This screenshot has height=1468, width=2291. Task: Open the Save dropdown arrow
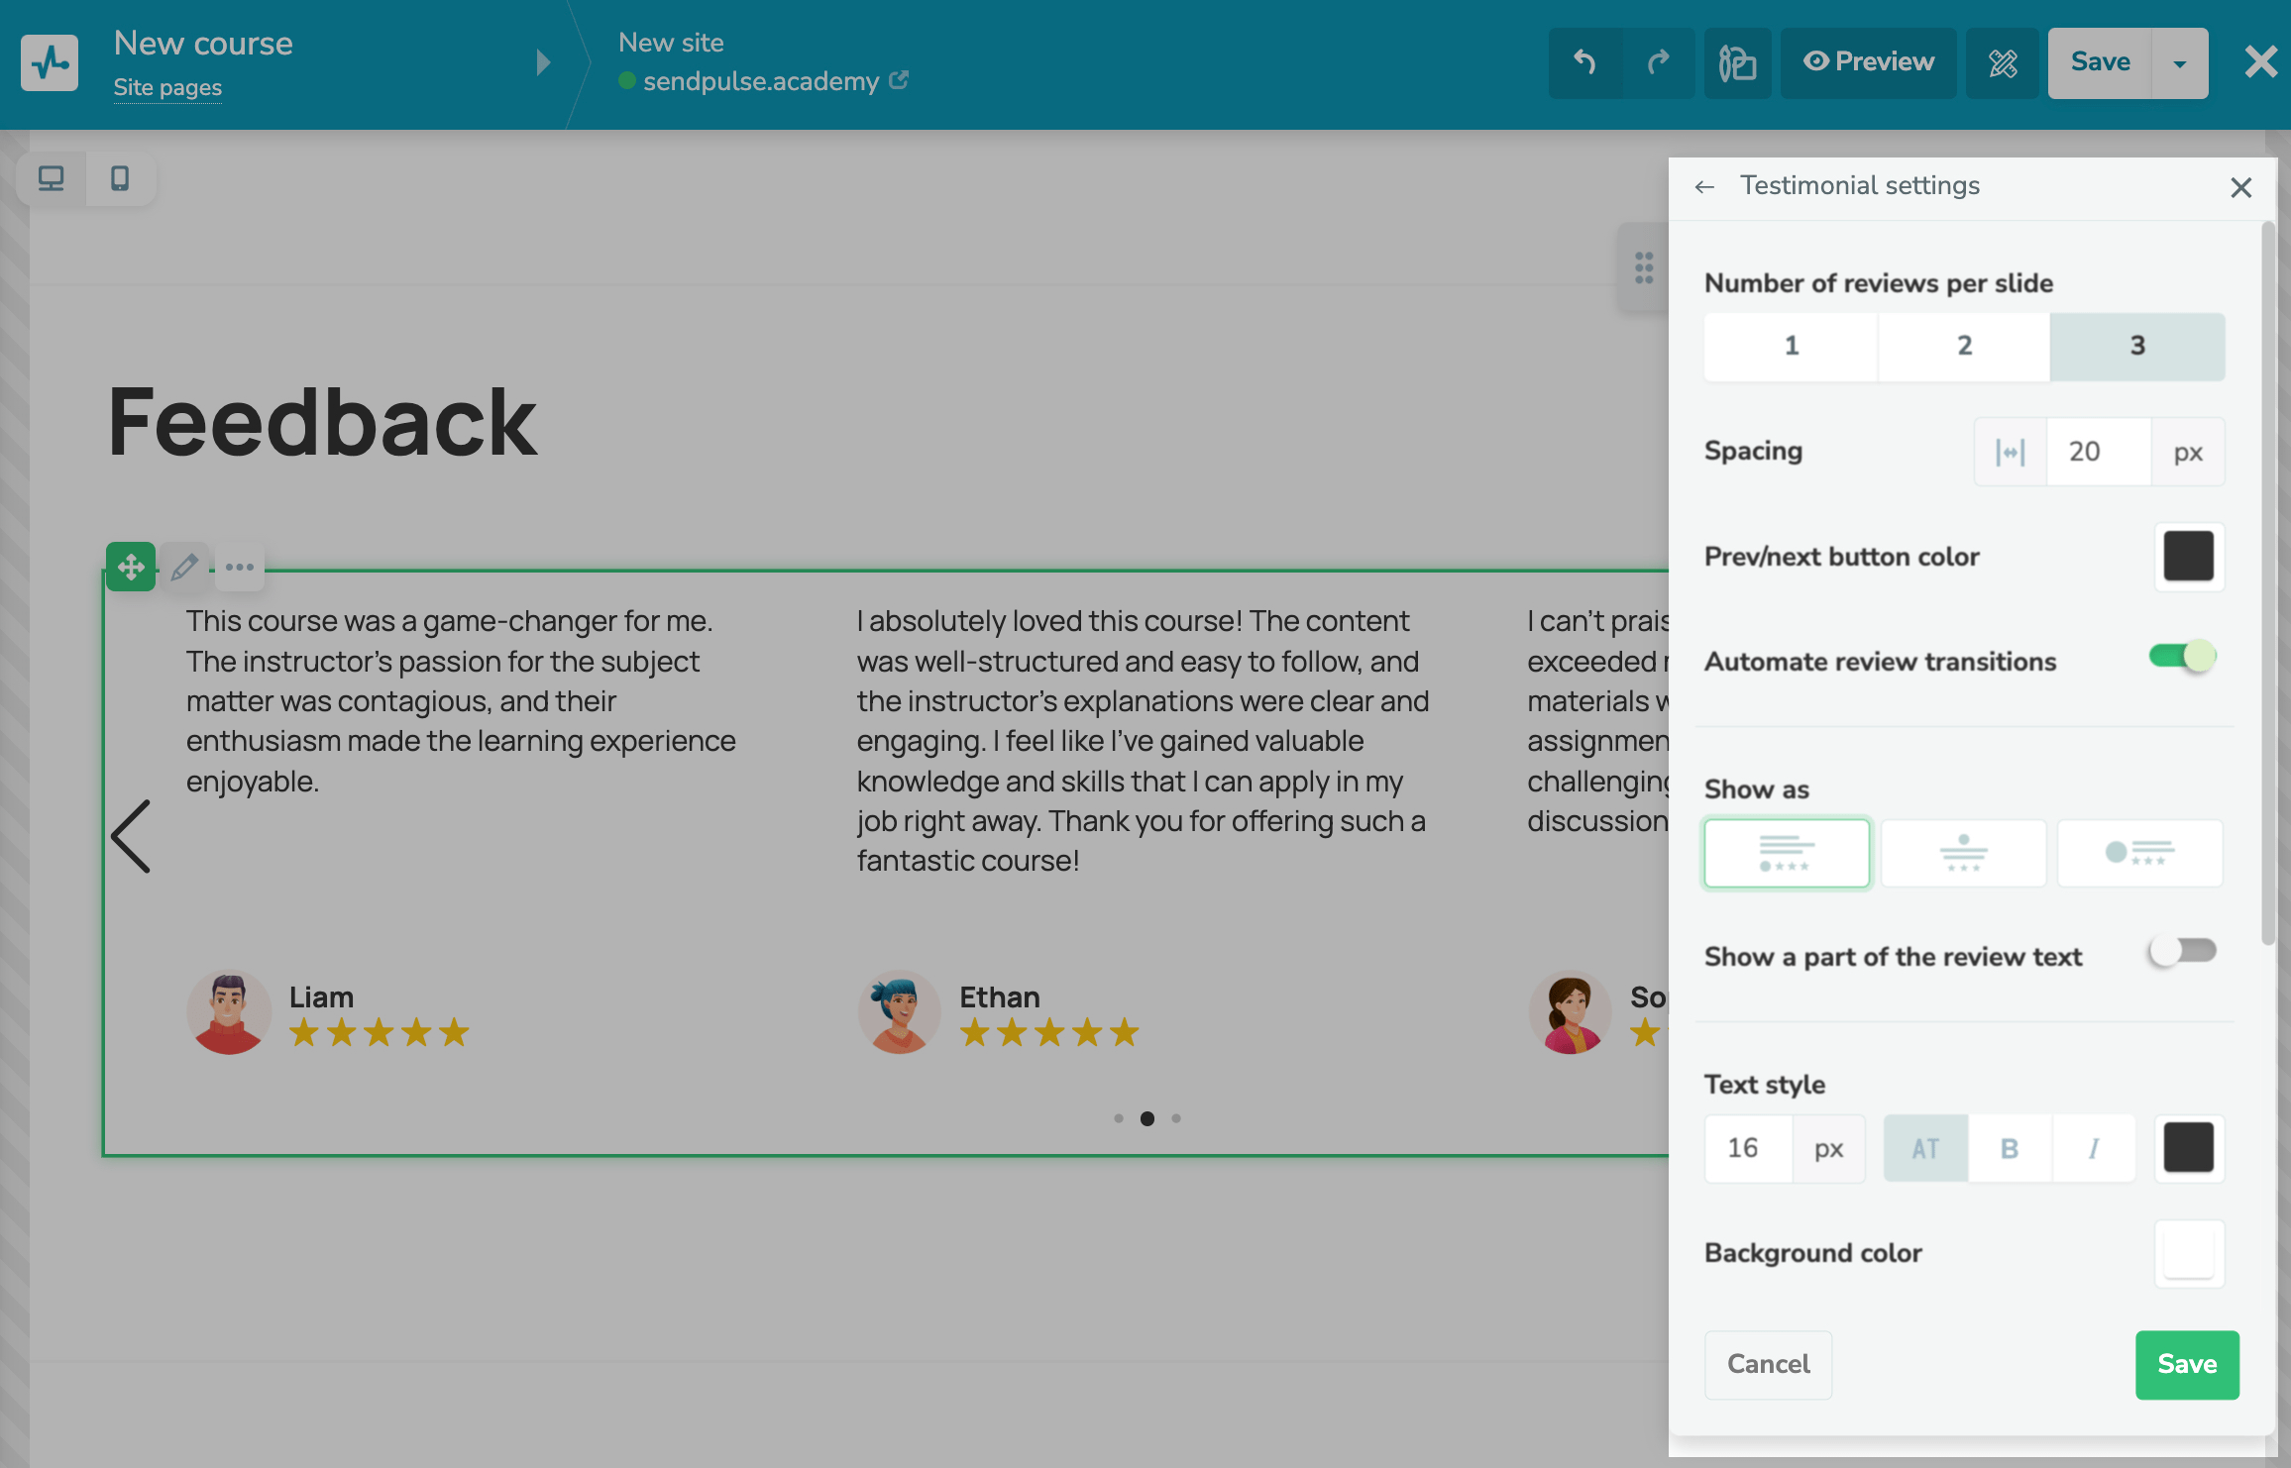pyautogui.click(x=2180, y=62)
